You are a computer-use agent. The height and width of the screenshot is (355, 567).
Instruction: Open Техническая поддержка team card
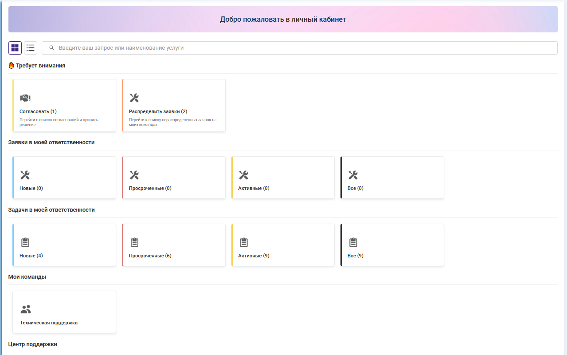point(64,312)
